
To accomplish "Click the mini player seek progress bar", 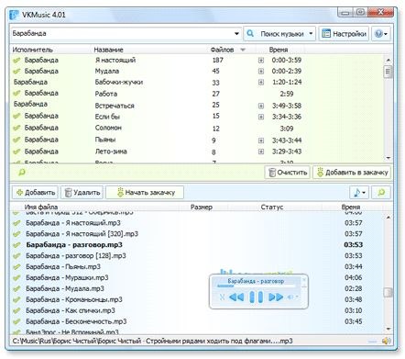I will [256, 286].
